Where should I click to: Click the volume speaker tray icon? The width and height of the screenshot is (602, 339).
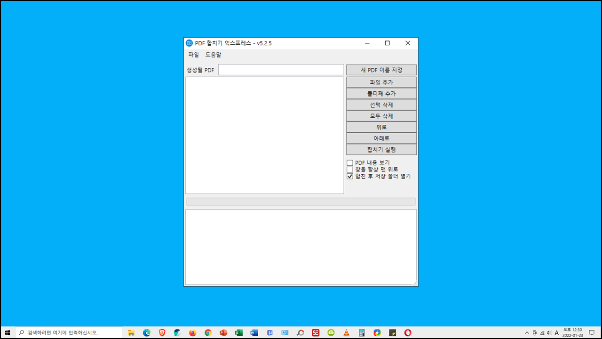[549, 333]
